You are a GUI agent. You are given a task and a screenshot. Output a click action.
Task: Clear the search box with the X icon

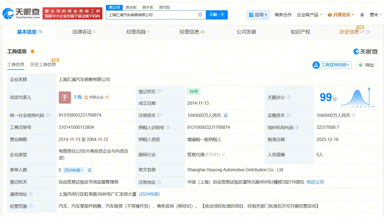(200, 15)
